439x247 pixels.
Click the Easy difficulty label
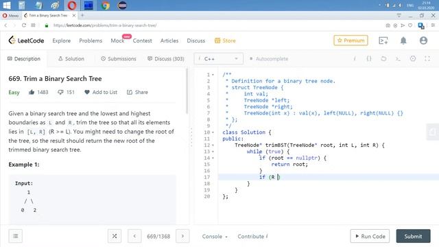14,93
